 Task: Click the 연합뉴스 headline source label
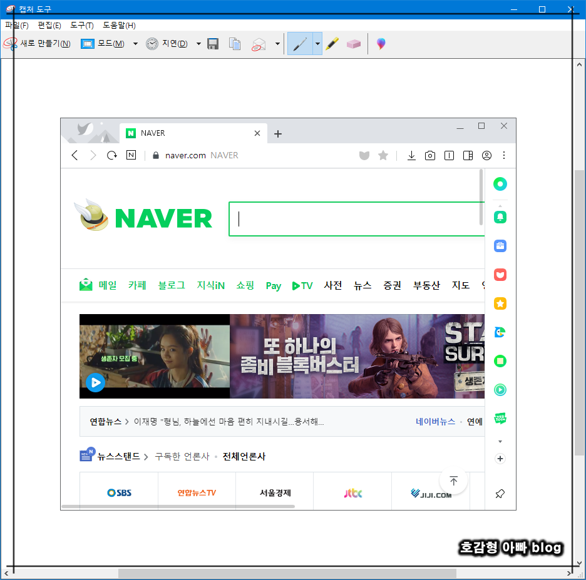click(x=106, y=422)
